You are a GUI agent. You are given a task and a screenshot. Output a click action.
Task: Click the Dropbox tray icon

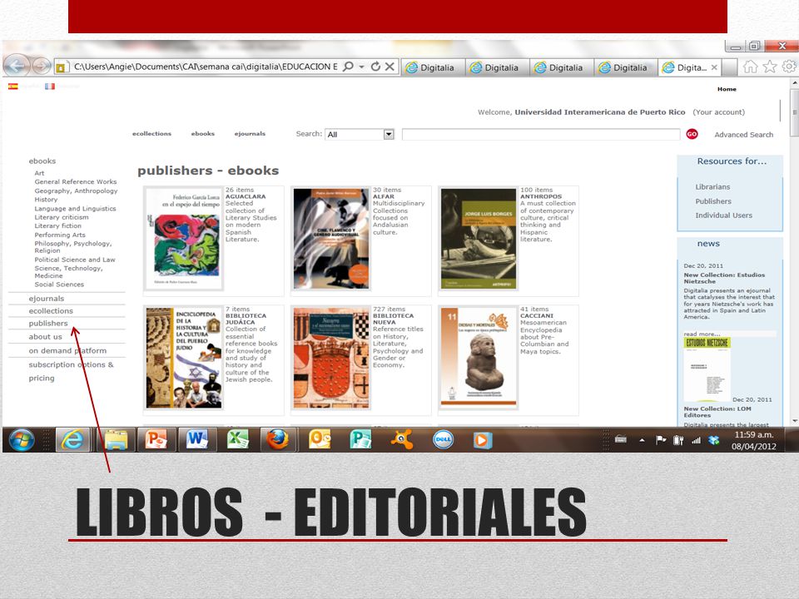tap(714, 440)
